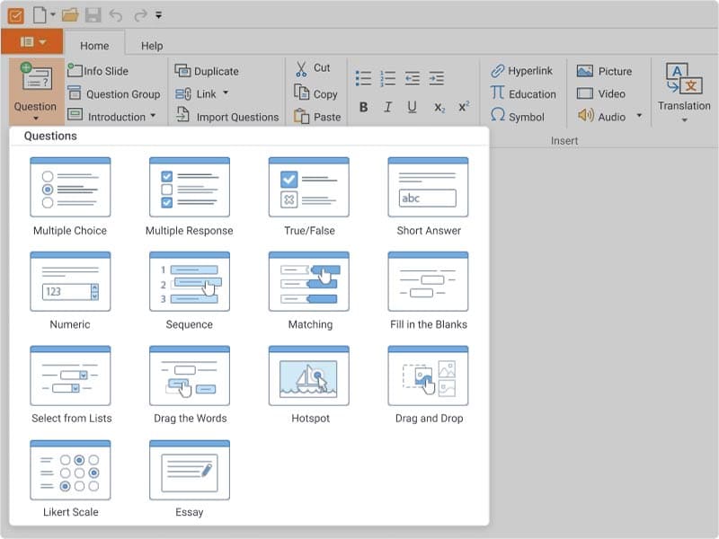Viewport: 719px width, 539px height.
Task: Enable subscript formatting
Action: [438, 106]
